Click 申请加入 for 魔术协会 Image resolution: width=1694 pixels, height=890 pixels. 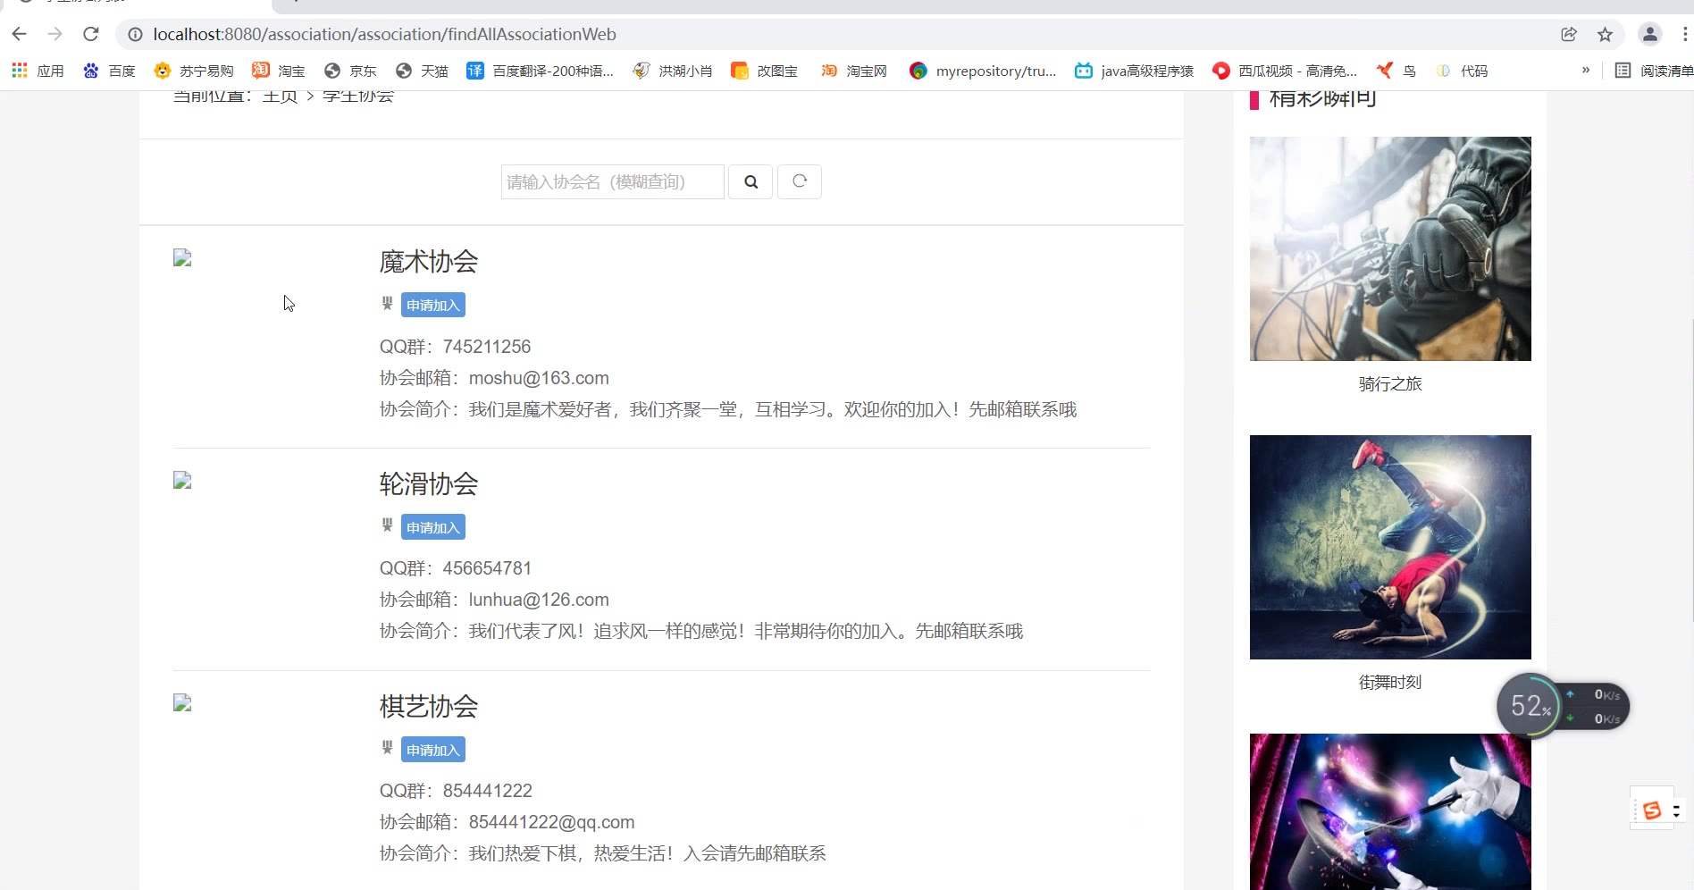click(432, 305)
